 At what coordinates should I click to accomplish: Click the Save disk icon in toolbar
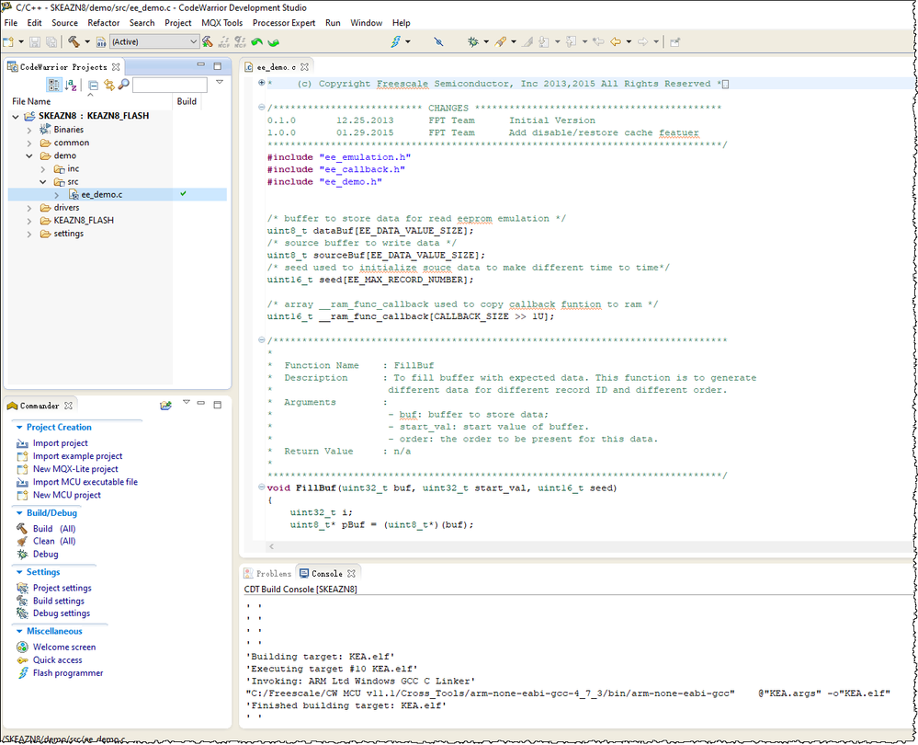[35, 41]
